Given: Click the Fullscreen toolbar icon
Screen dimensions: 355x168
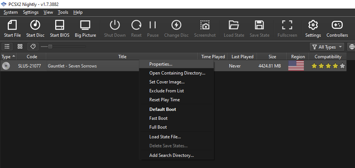Looking at the screenshot, I should (287, 25).
